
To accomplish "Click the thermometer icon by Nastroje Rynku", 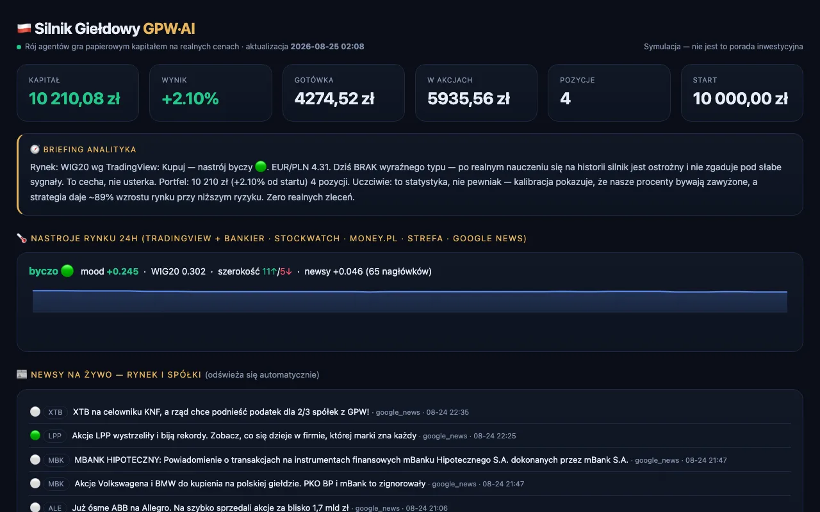I will pyautogui.click(x=22, y=239).
